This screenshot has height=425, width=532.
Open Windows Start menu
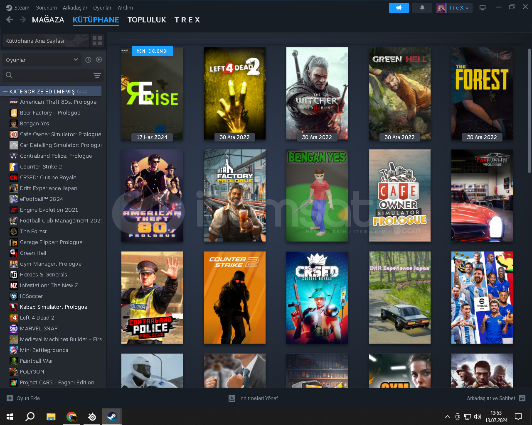point(10,416)
